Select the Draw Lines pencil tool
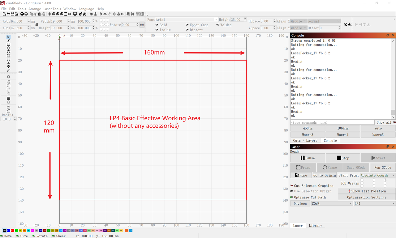Viewport: 396px width, 238px height. (8, 40)
